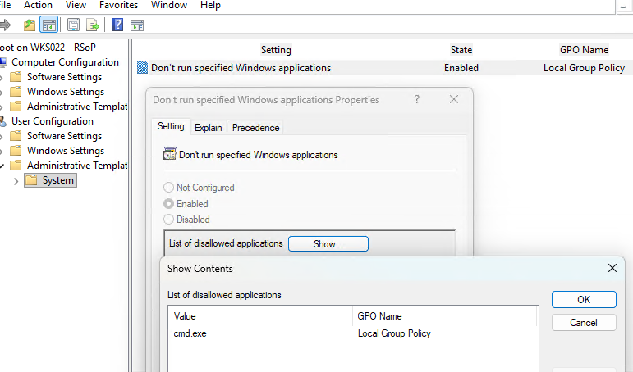Toggle the Show/Hide Console Tree icon
This screenshot has width=633, height=372.
tap(49, 25)
